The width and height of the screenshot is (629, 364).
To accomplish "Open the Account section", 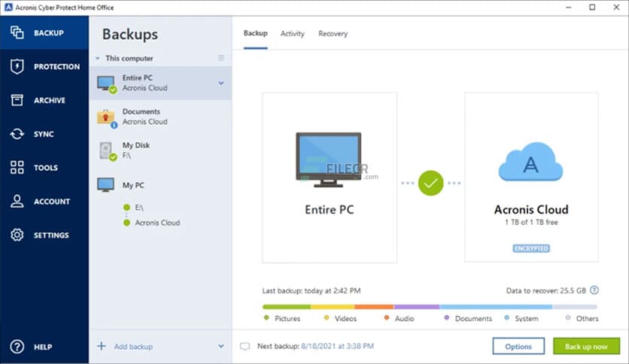I will pyautogui.click(x=17, y=202).
